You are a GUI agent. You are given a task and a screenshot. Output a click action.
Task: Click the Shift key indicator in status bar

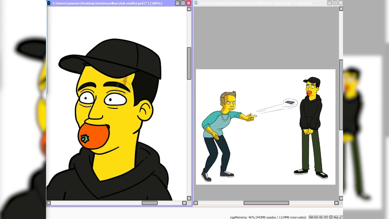(x=311, y=217)
